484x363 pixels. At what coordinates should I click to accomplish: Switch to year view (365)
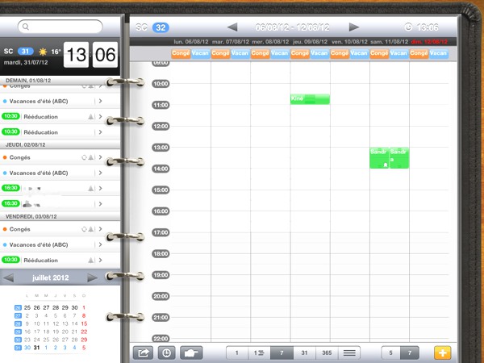coord(327,353)
